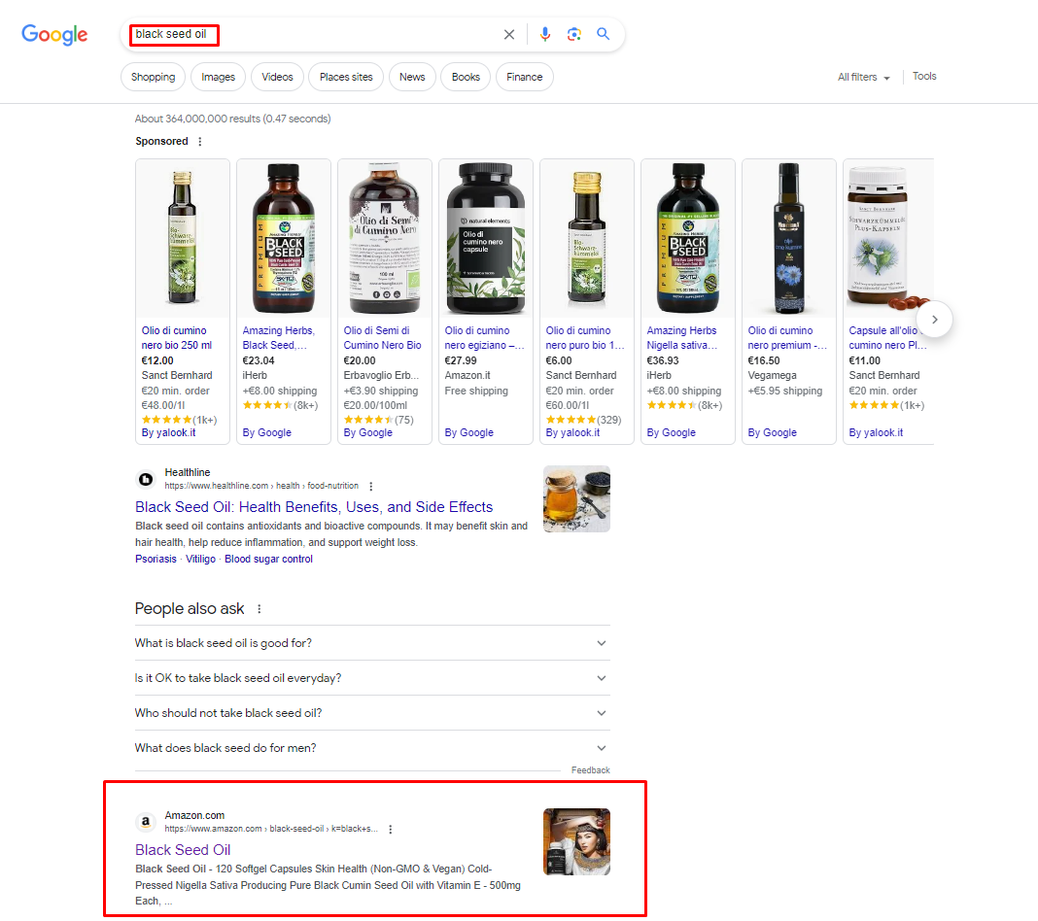The width and height of the screenshot is (1038, 921).
Task: Open three-dot menu beside Amazon.com URL
Action: 391,829
